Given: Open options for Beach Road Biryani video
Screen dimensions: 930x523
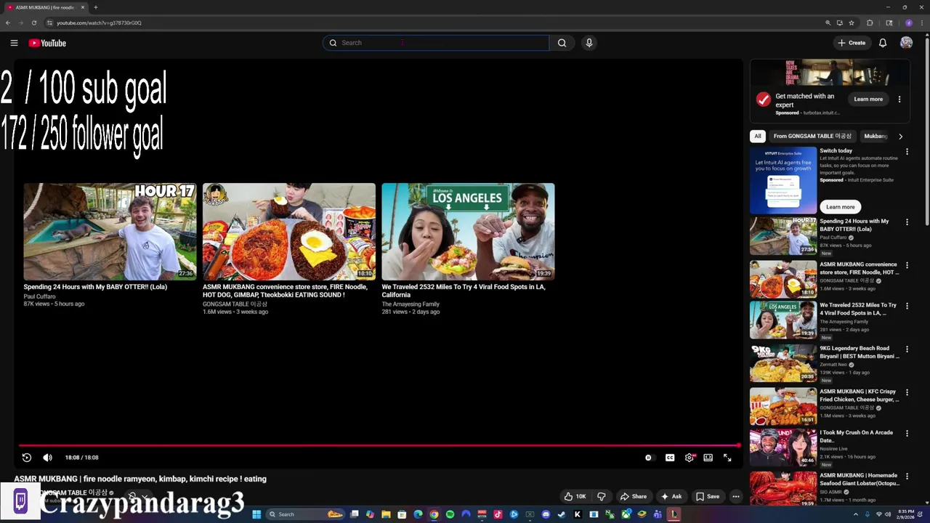Looking at the screenshot, I should point(907,349).
